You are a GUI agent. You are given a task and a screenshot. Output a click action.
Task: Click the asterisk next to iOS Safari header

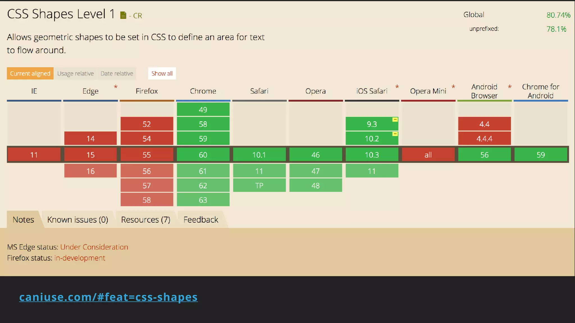397,87
